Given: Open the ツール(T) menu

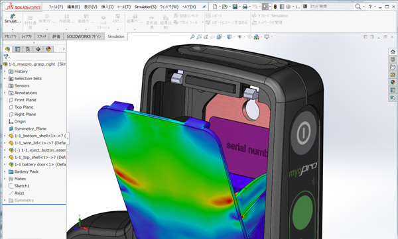Looking at the screenshot, I should click(124, 7).
